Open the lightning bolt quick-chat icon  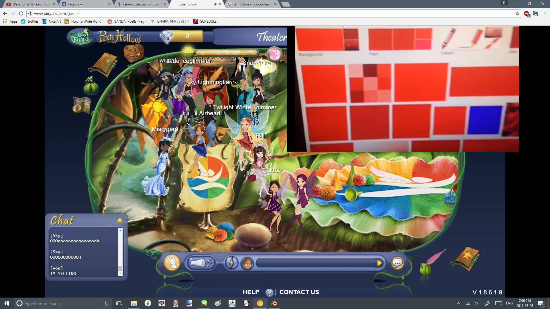click(231, 262)
